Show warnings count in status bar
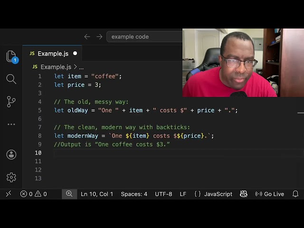304x228 pixels. click(x=41, y=194)
